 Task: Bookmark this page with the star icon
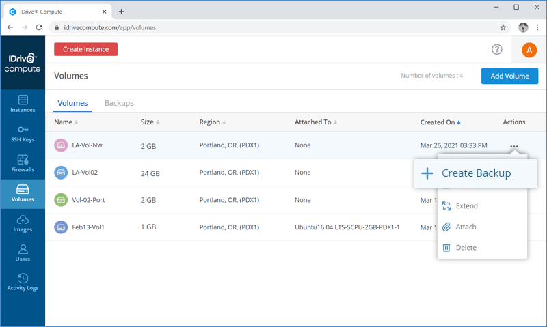pyautogui.click(x=503, y=27)
